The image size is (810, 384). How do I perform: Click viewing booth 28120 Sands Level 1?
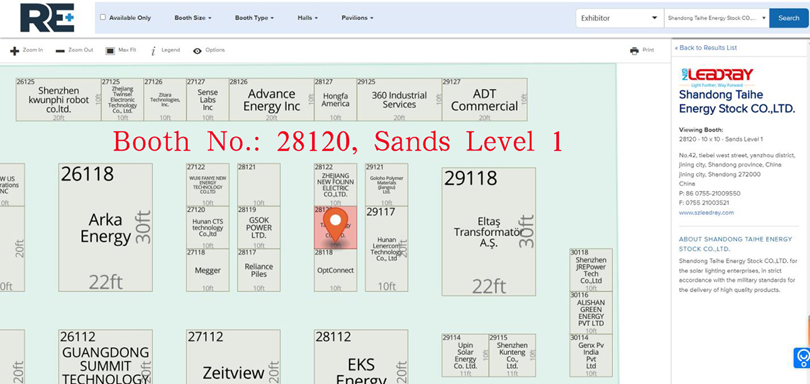click(721, 139)
